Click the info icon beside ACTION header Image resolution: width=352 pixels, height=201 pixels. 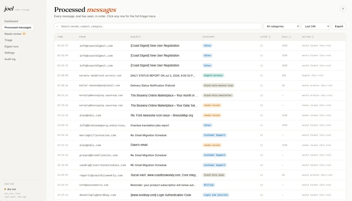point(313,37)
